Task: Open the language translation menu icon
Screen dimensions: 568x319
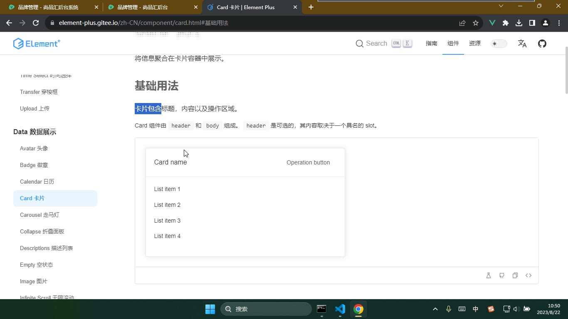Action: pos(522,44)
